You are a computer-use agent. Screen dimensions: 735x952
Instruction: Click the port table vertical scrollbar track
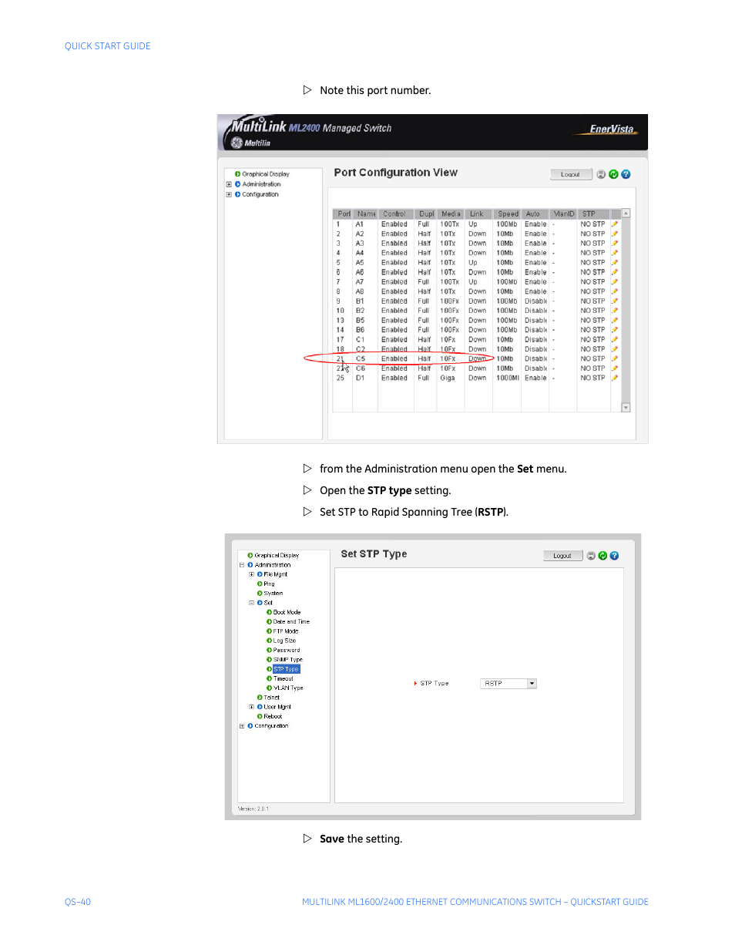(626, 311)
